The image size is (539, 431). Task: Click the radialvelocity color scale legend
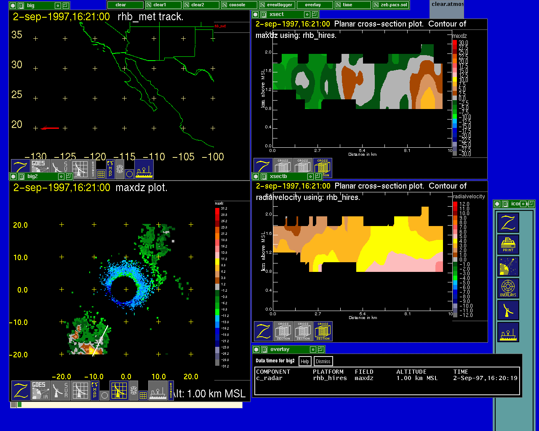455,259
